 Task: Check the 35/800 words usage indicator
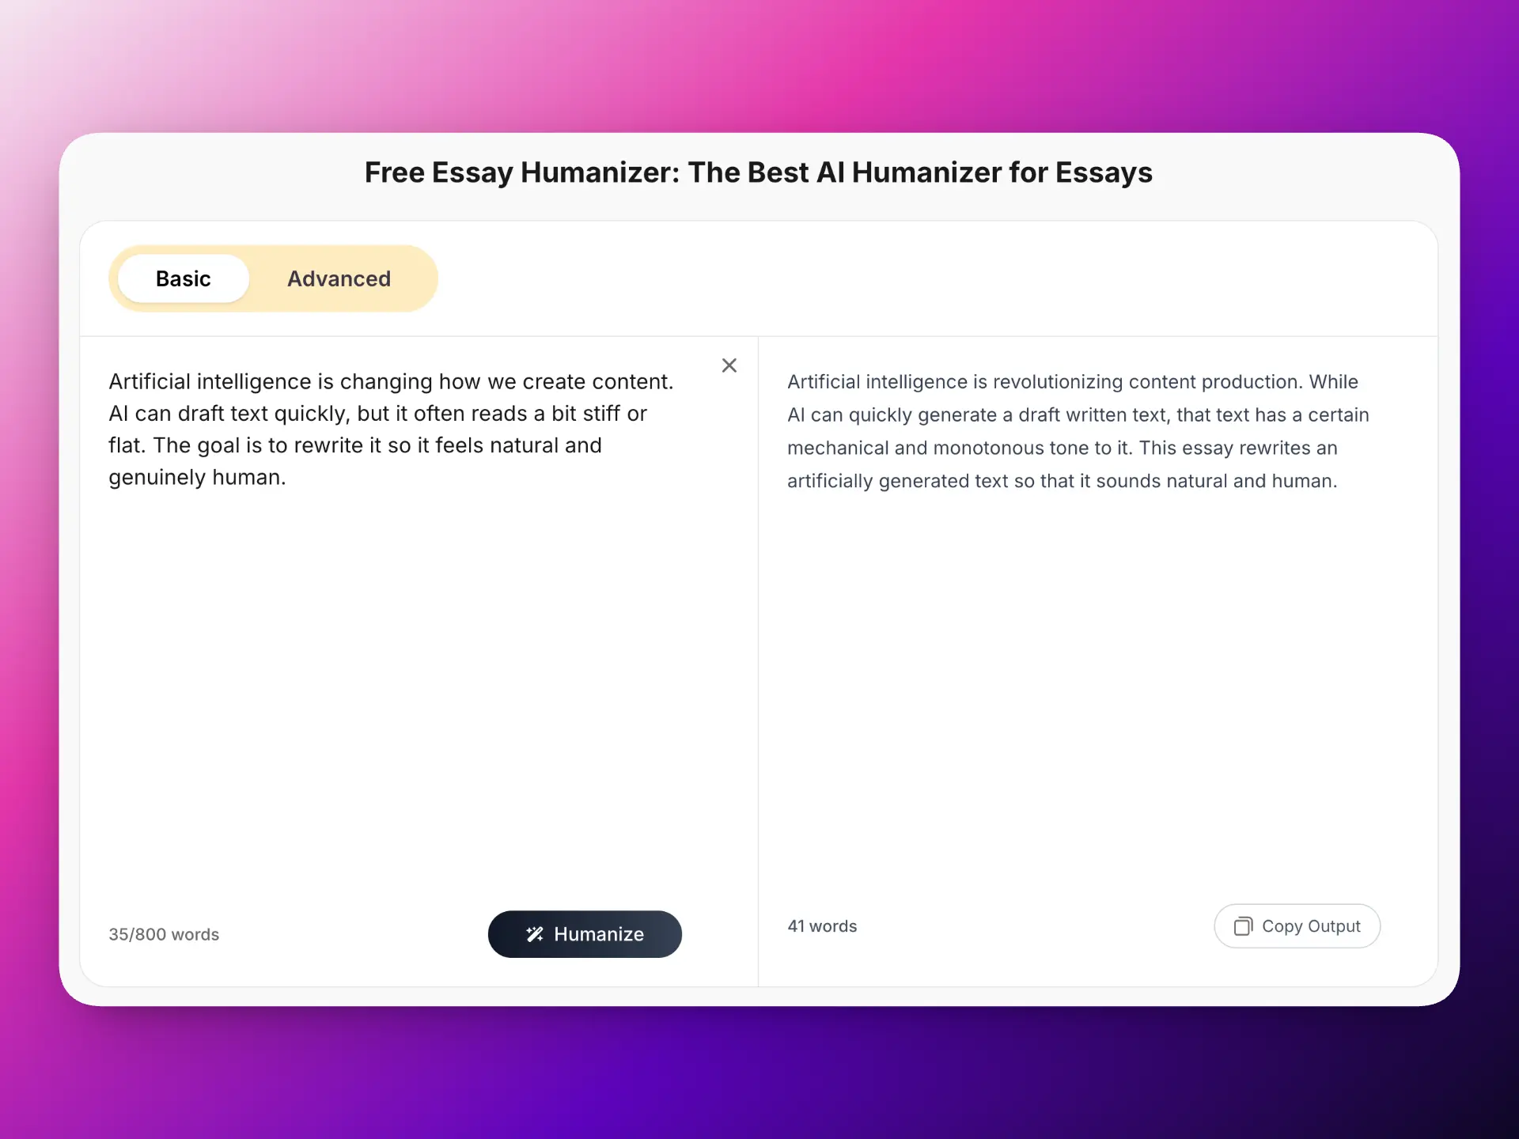[164, 934]
